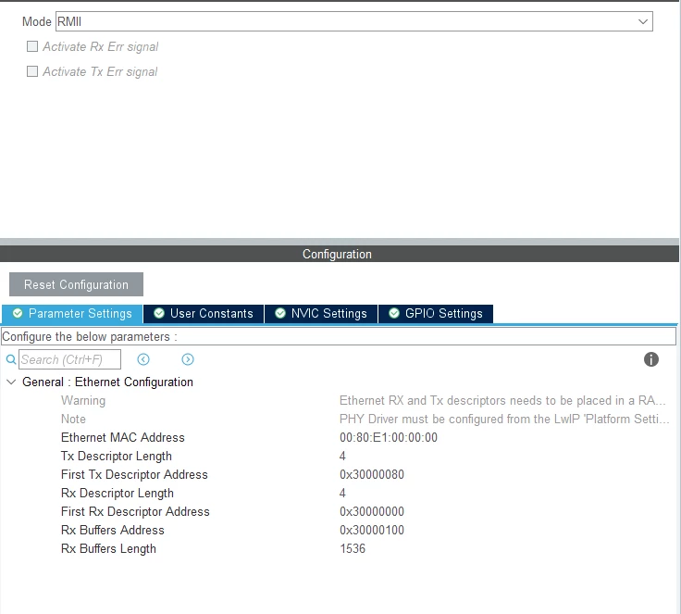
Task: Select the Tx Descriptor Length label
Action: pyautogui.click(x=117, y=457)
